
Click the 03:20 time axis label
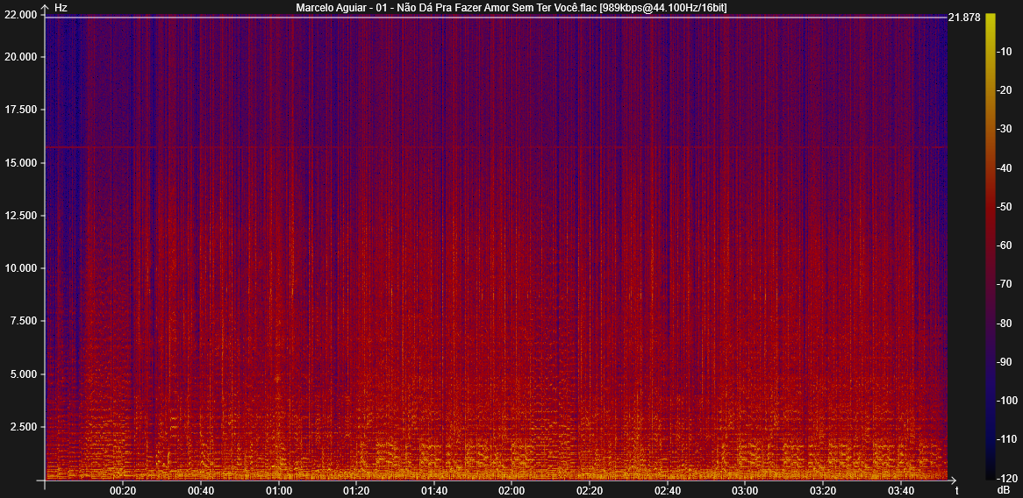pos(822,490)
